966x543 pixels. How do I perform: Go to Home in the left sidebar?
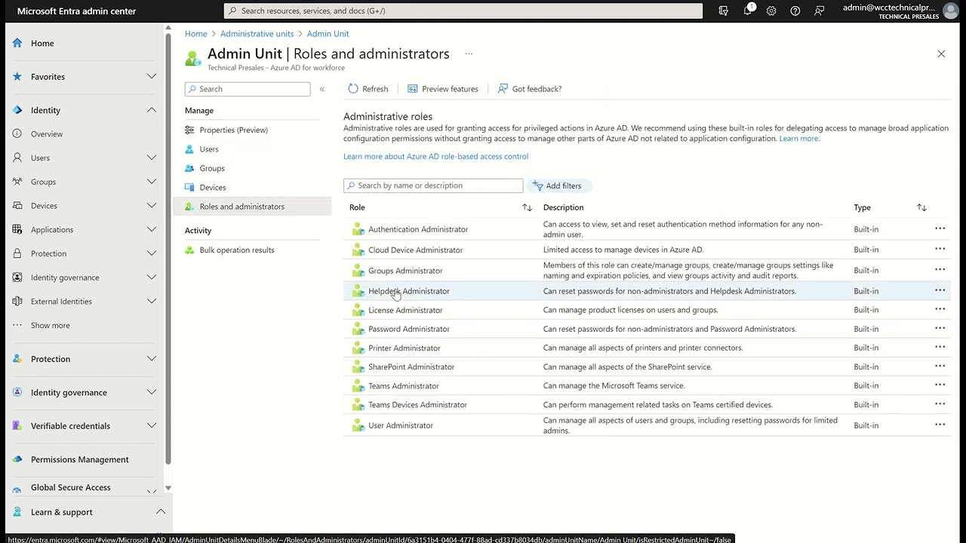tap(42, 44)
